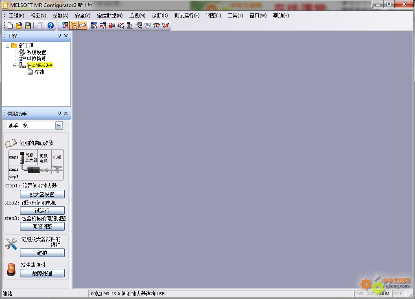Create a new project with the blank page icon
The image size is (415, 299).
[x=10, y=25]
